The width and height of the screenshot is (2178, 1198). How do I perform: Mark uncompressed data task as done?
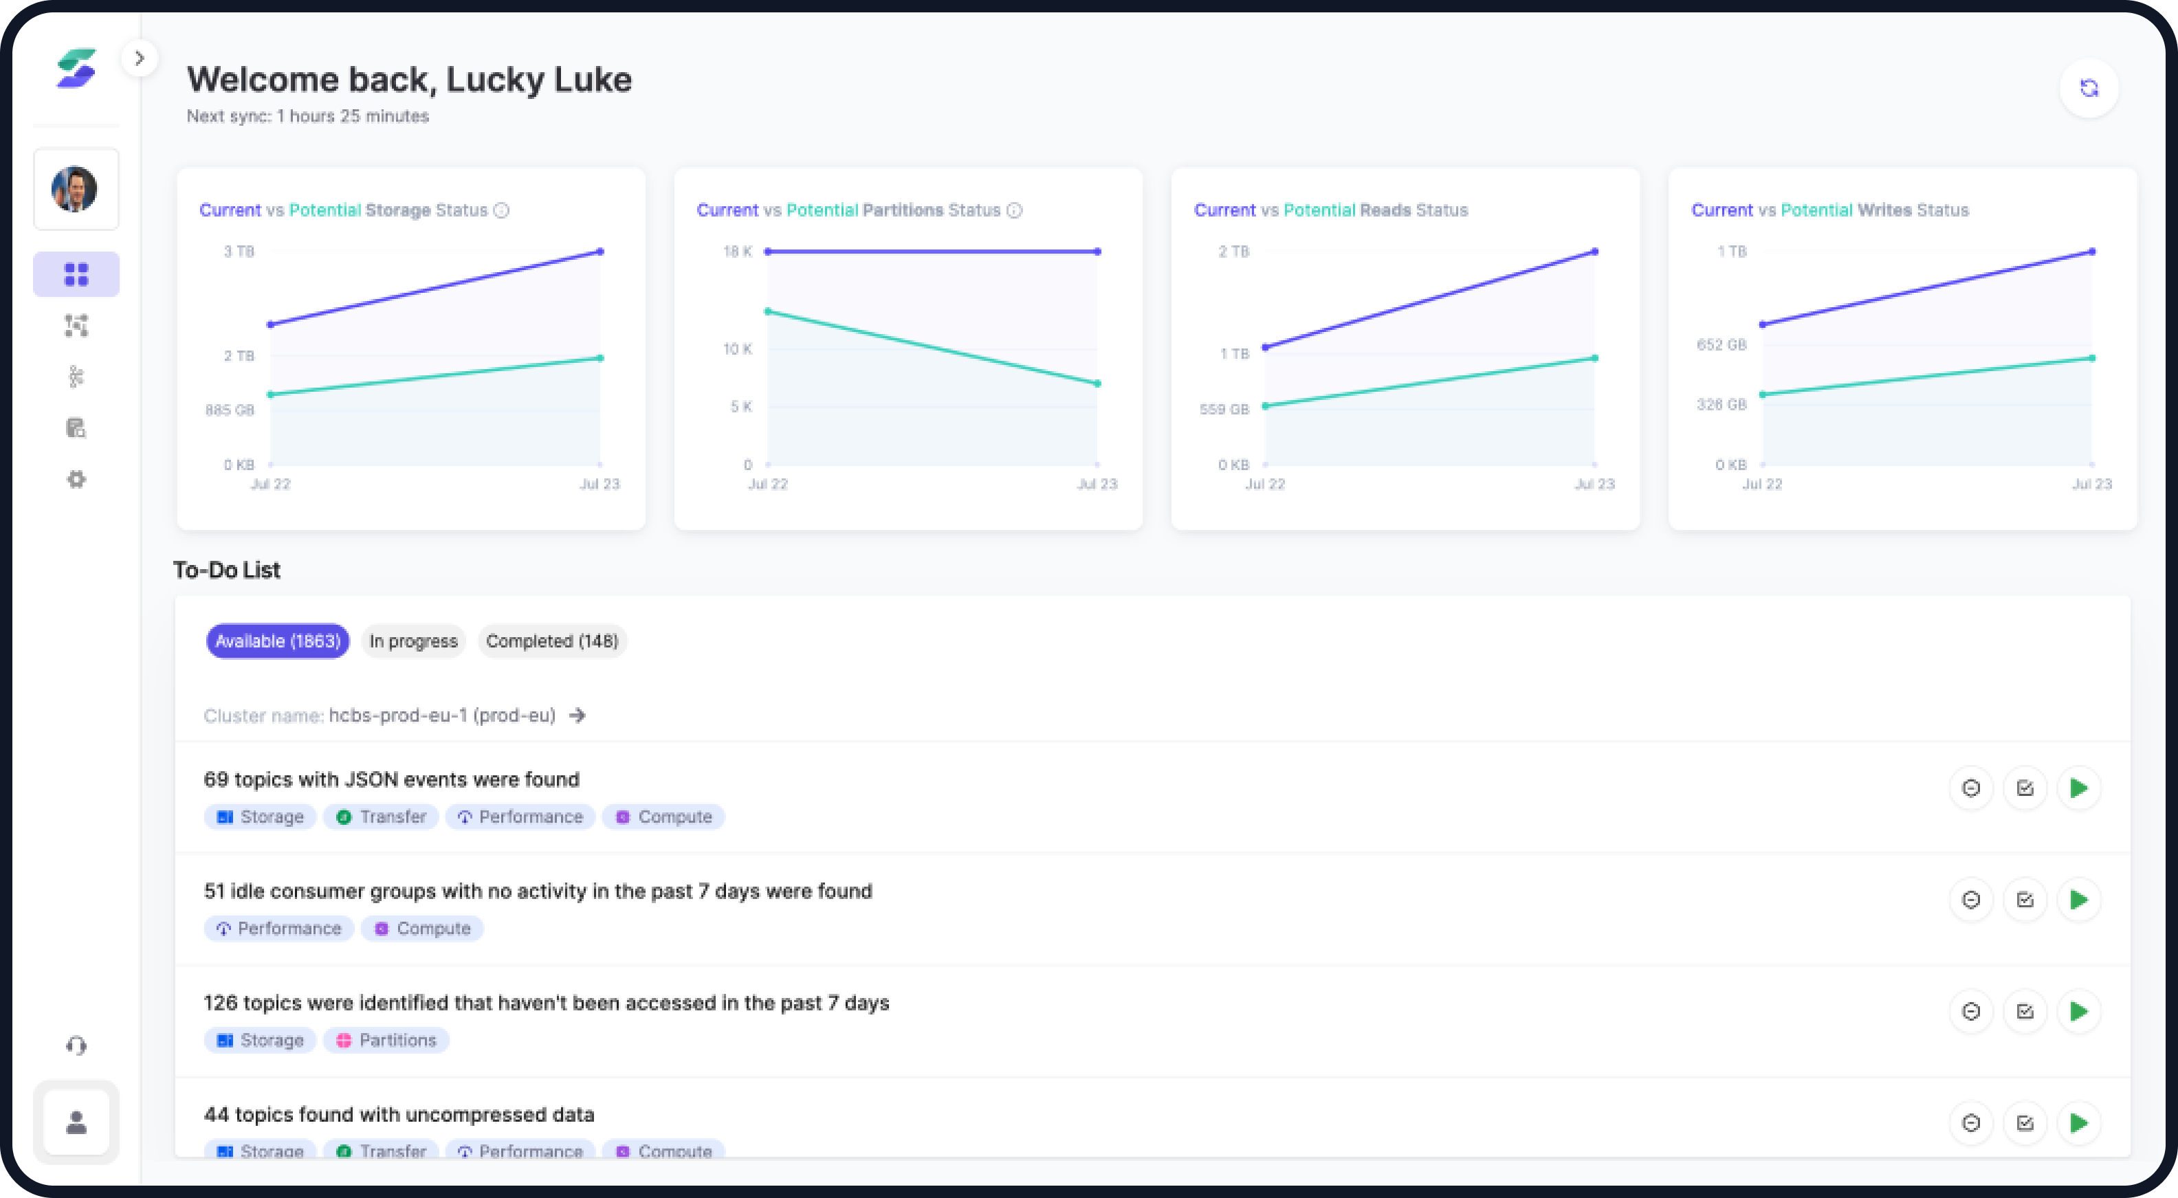click(x=2025, y=1123)
